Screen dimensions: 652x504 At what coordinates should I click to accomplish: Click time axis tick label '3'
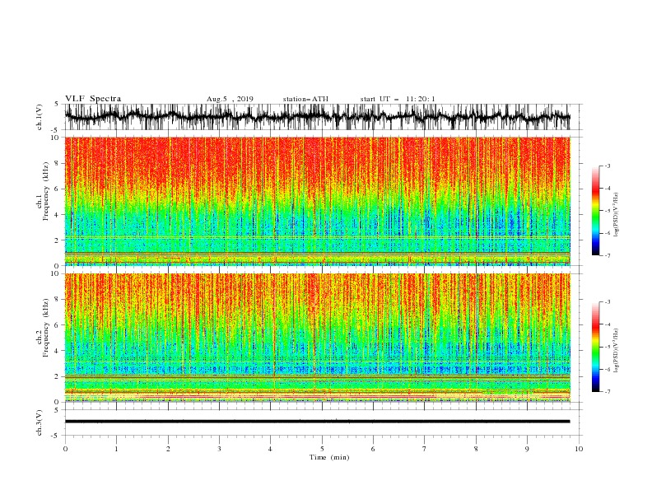pos(219,449)
